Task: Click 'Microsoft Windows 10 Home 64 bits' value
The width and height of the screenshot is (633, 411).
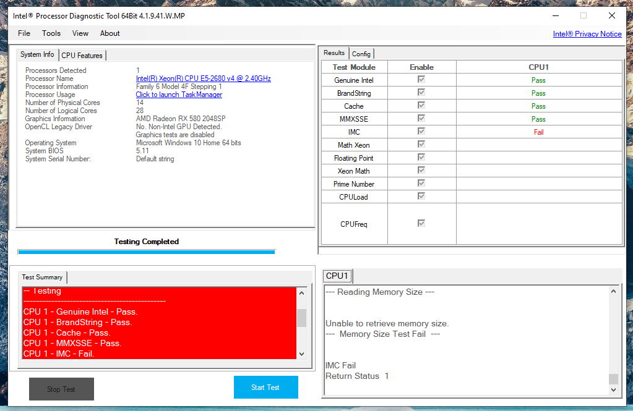Action: 189,143
